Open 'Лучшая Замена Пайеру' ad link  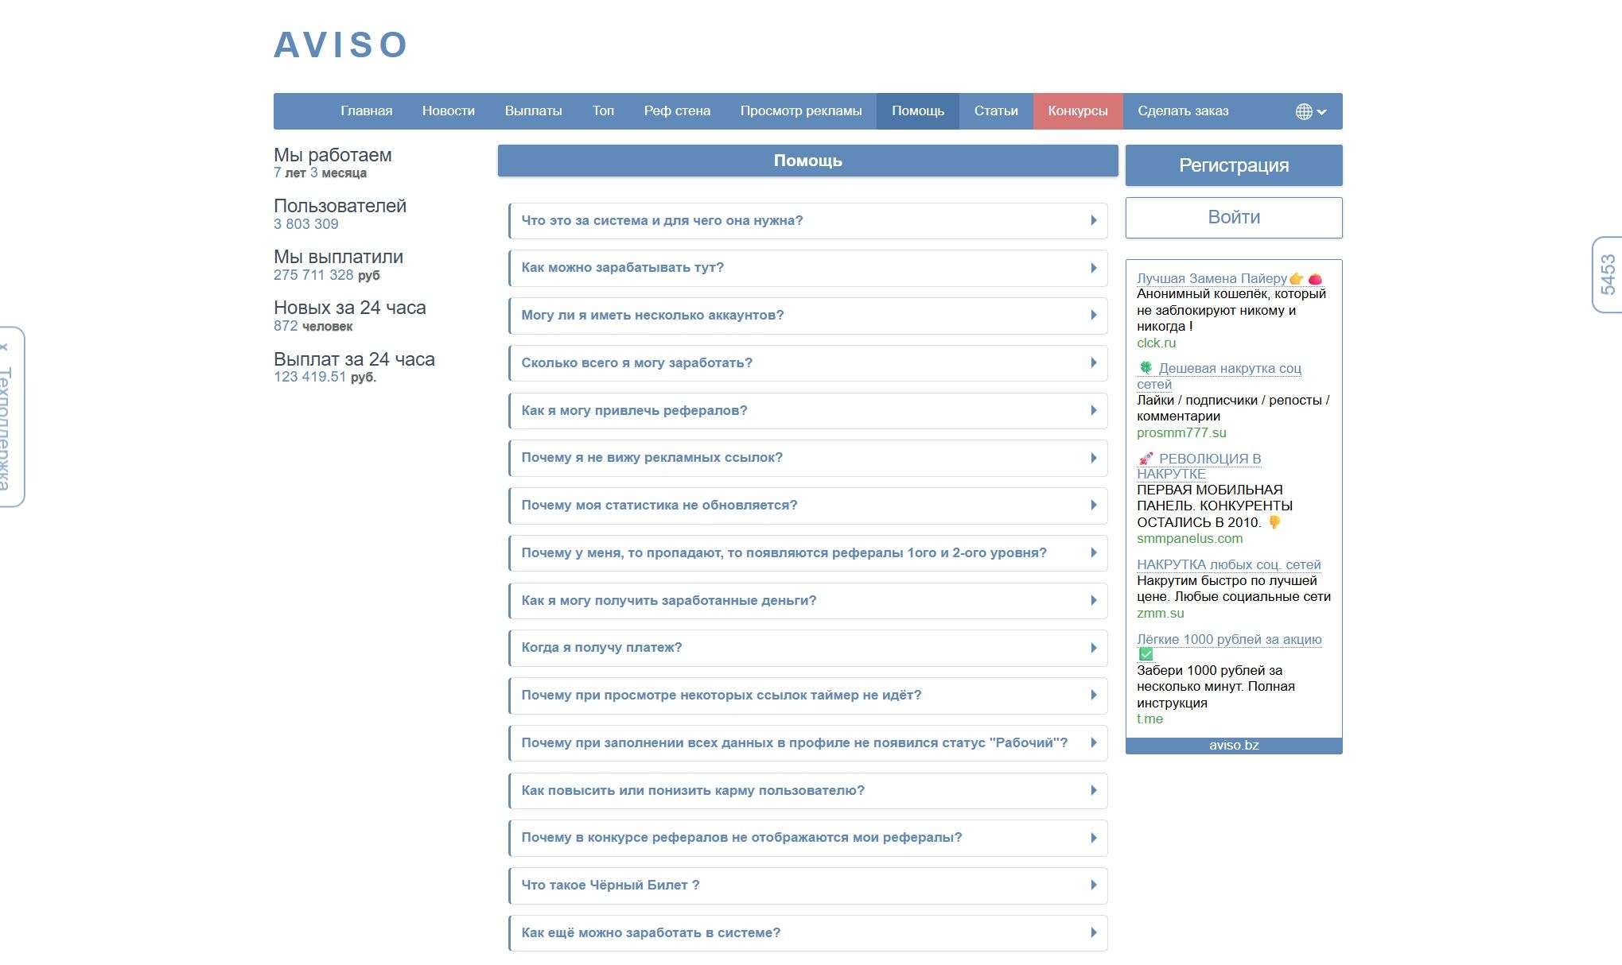click(x=1211, y=278)
